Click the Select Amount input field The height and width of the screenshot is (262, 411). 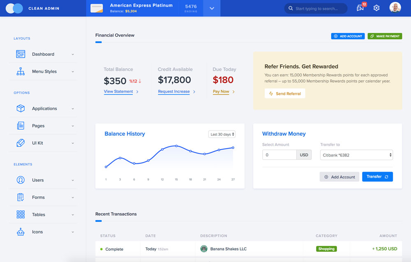click(279, 155)
